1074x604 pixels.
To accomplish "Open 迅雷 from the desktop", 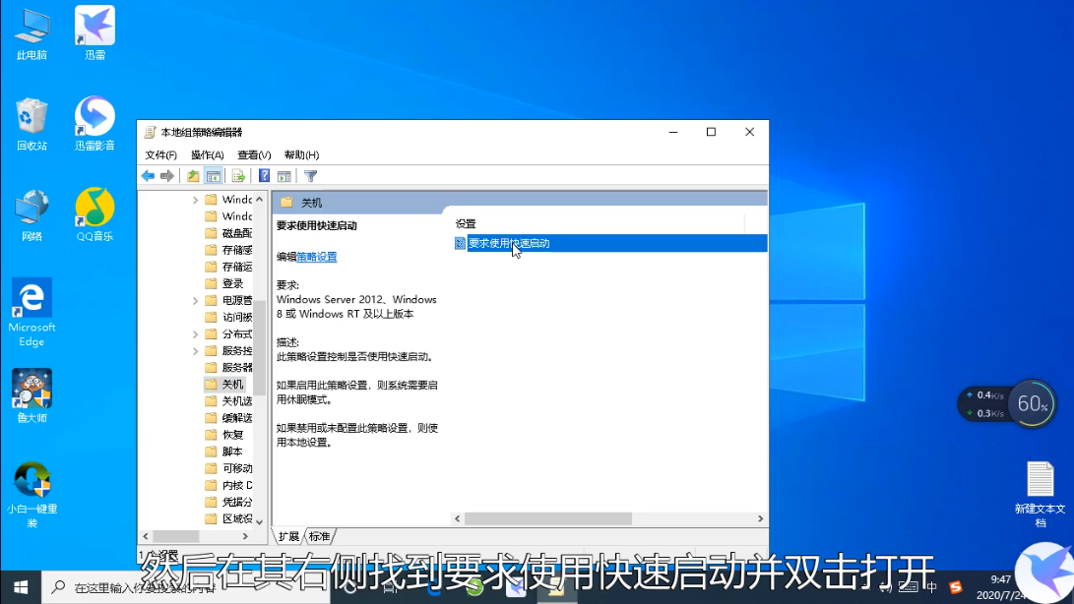I will tap(94, 25).
